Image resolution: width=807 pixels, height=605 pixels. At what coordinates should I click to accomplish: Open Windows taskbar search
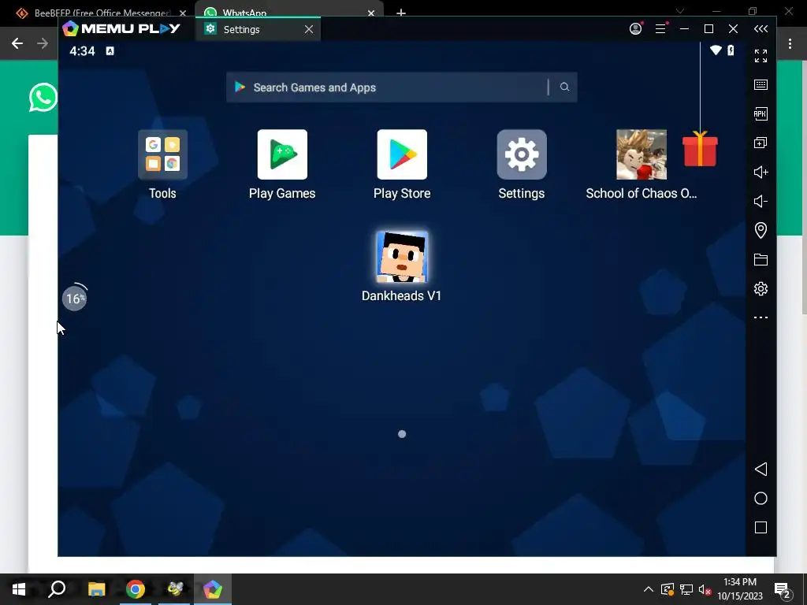pos(57,589)
